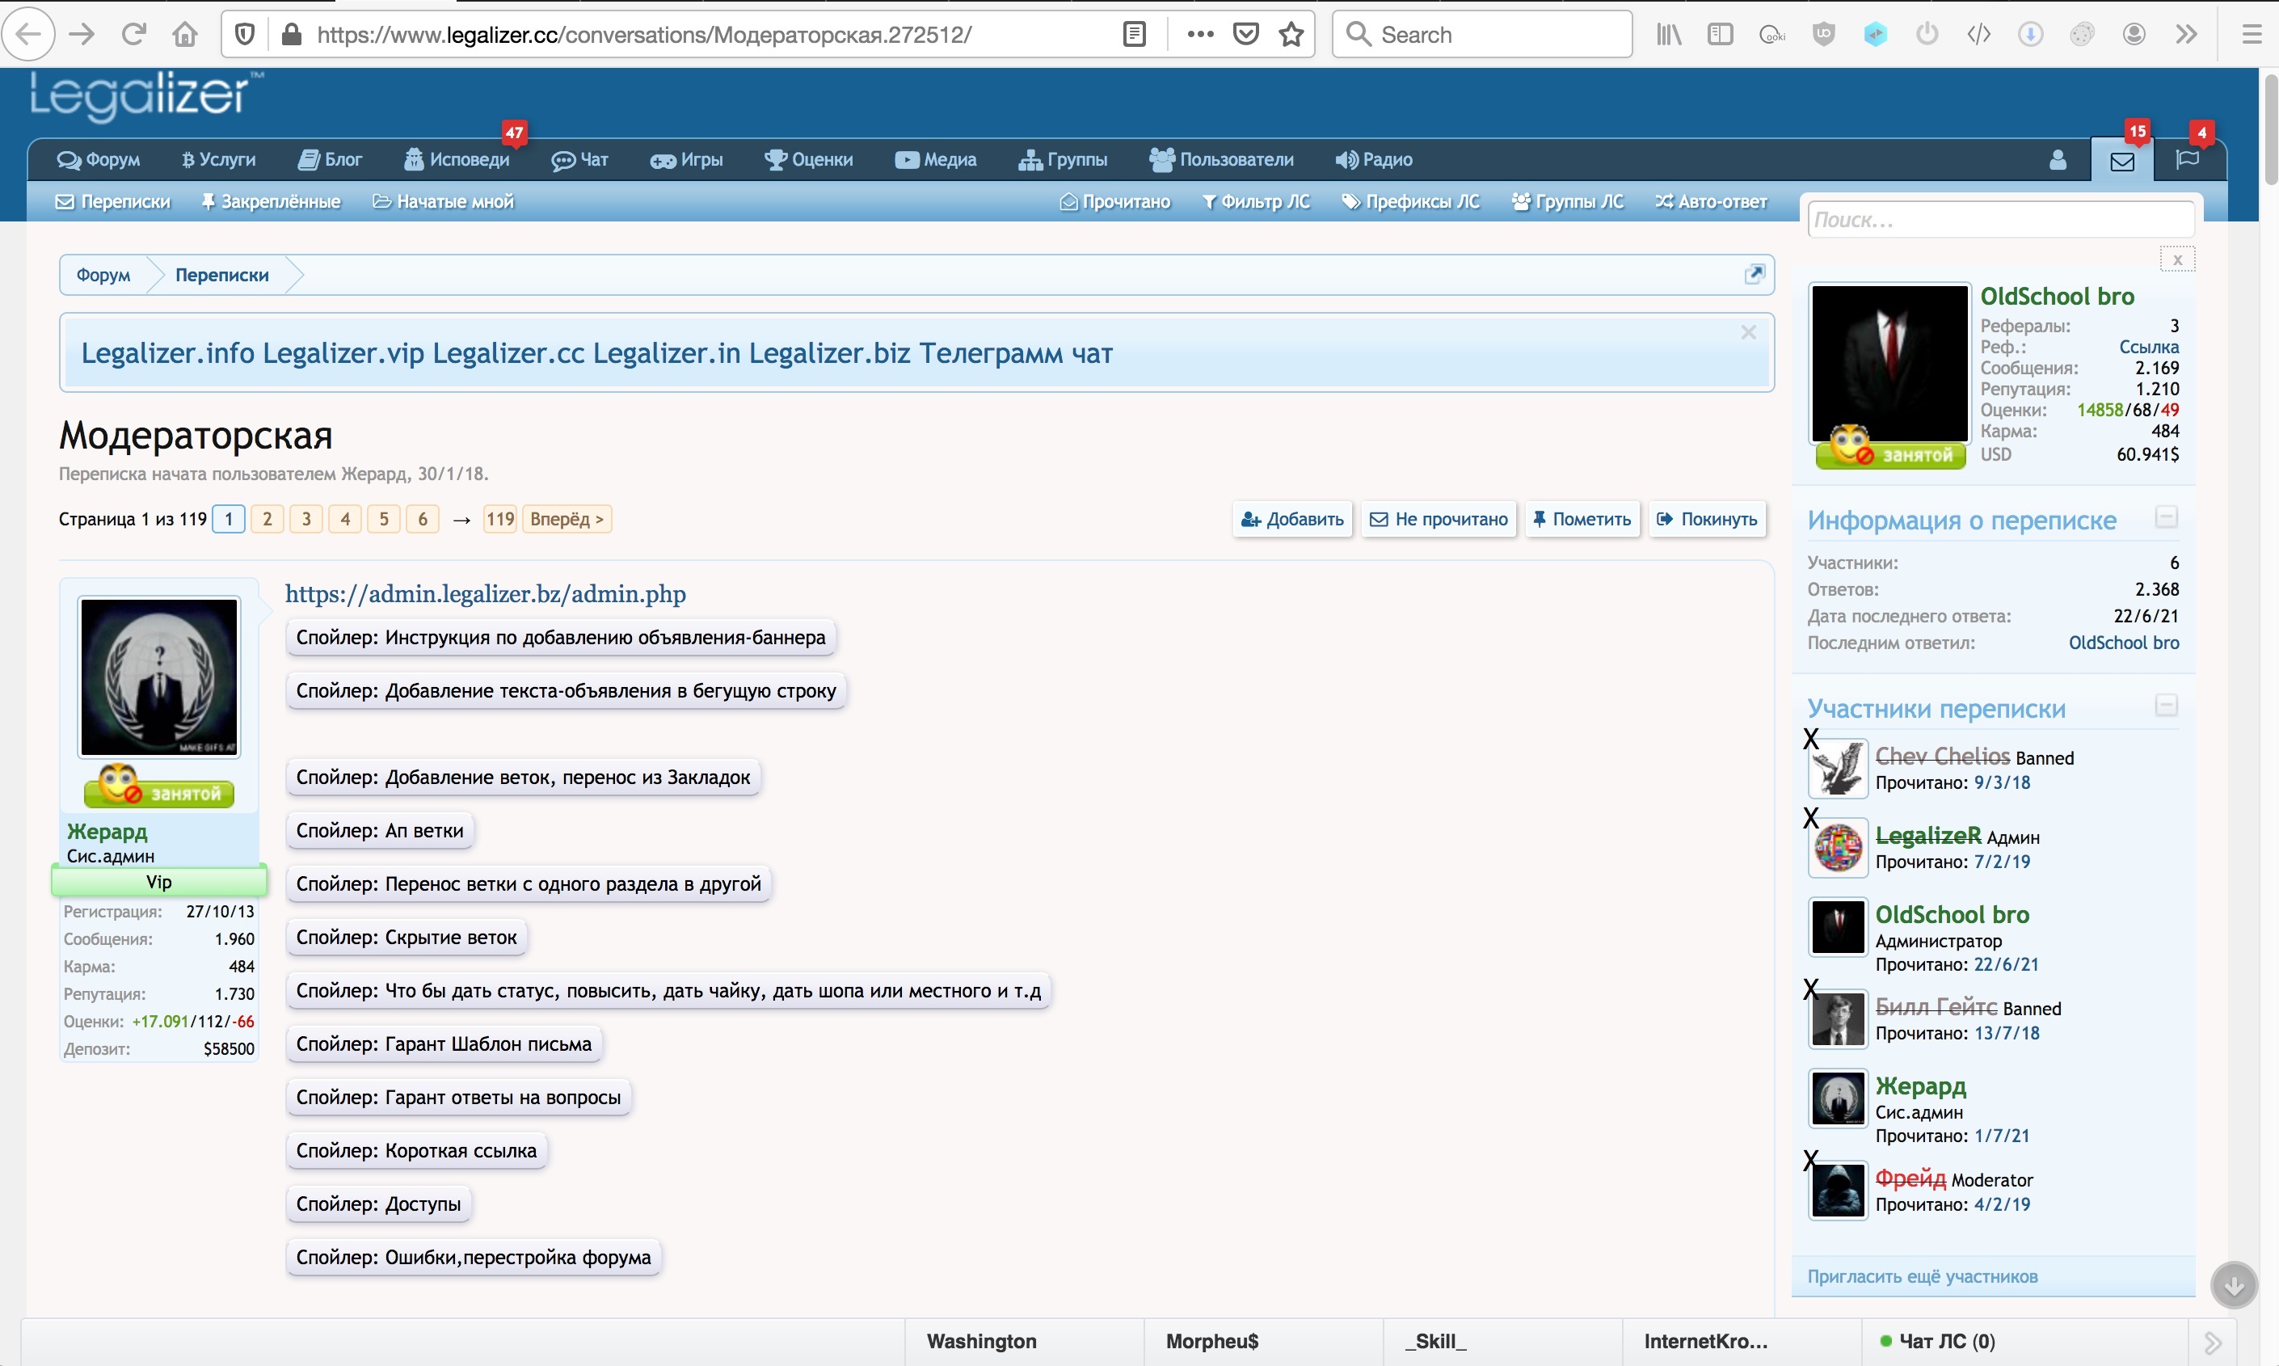Image resolution: width=2279 pixels, height=1366 pixels.
Task: Open Firefox reader view icon
Action: click(1135, 35)
